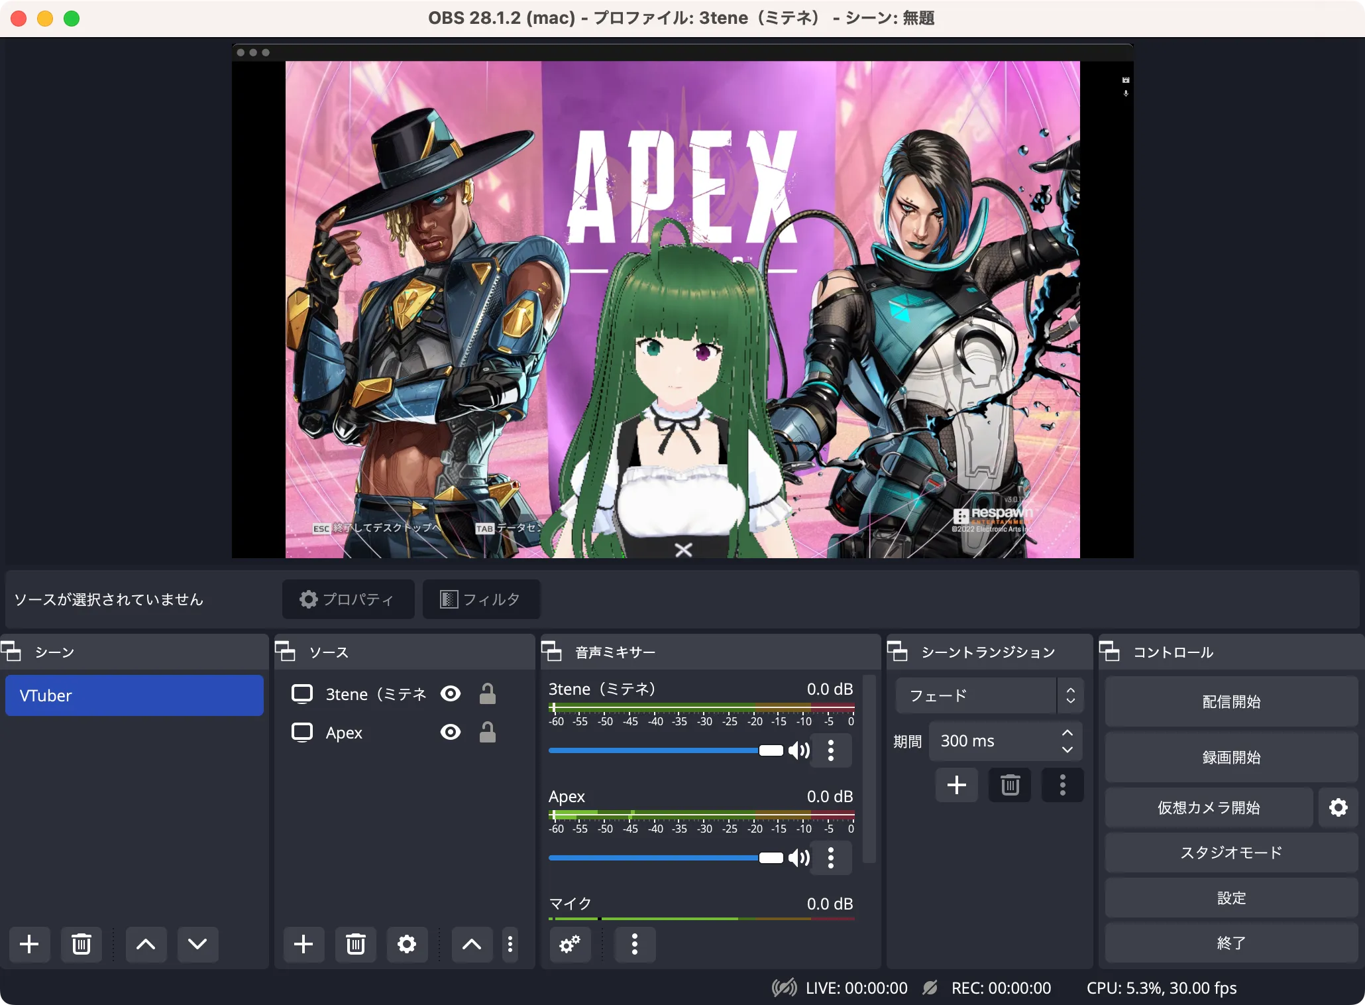The width and height of the screenshot is (1365, 1005).
Task: Click the 3tene 0.0 dB level readout
Action: tap(830, 689)
